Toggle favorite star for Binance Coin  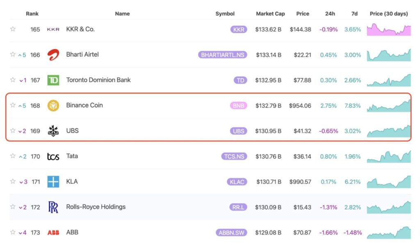(13, 105)
